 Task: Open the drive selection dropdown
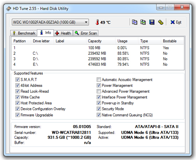point(50,22)
